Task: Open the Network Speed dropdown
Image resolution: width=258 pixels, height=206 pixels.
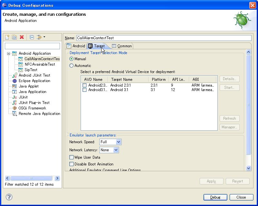Action: point(119,142)
